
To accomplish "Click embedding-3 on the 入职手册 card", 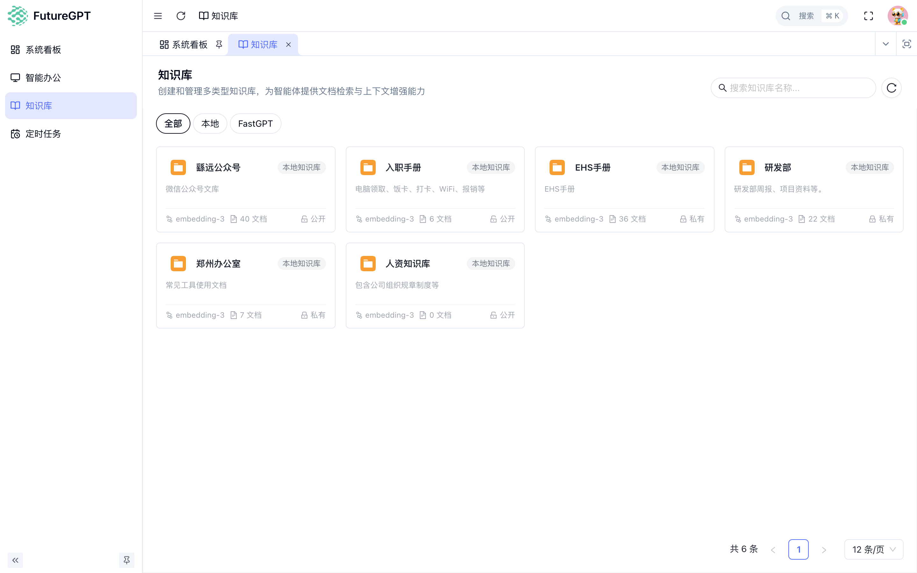I will [x=385, y=219].
